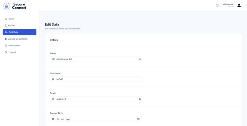Click the Nitishkumar name in header

[228, 4]
